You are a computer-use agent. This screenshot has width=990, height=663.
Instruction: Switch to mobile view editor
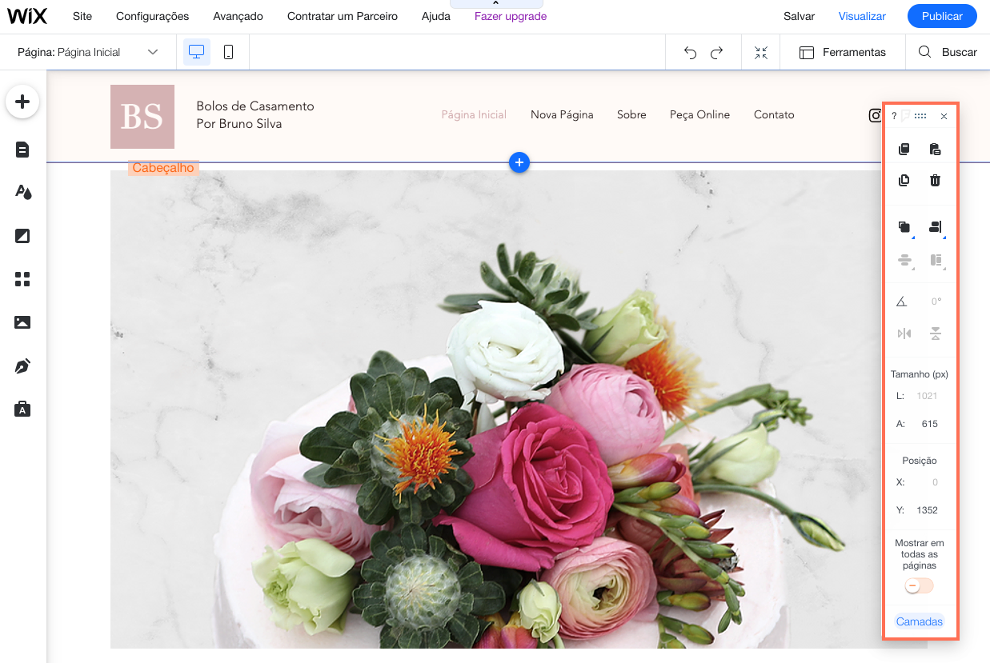(228, 52)
